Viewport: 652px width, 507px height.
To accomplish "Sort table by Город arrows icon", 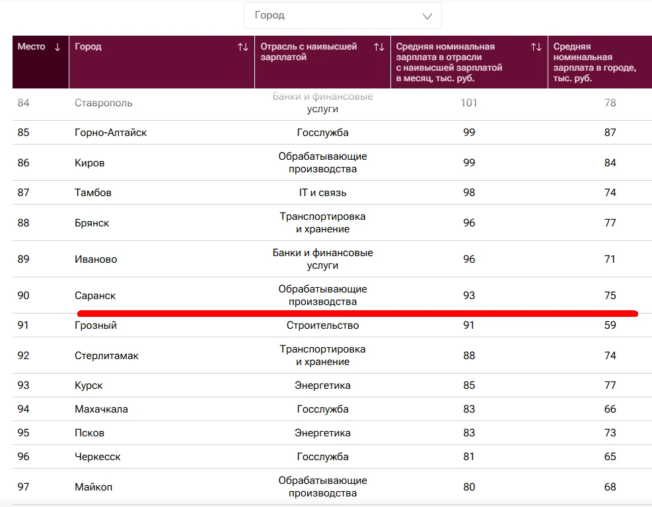I will [x=243, y=47].
